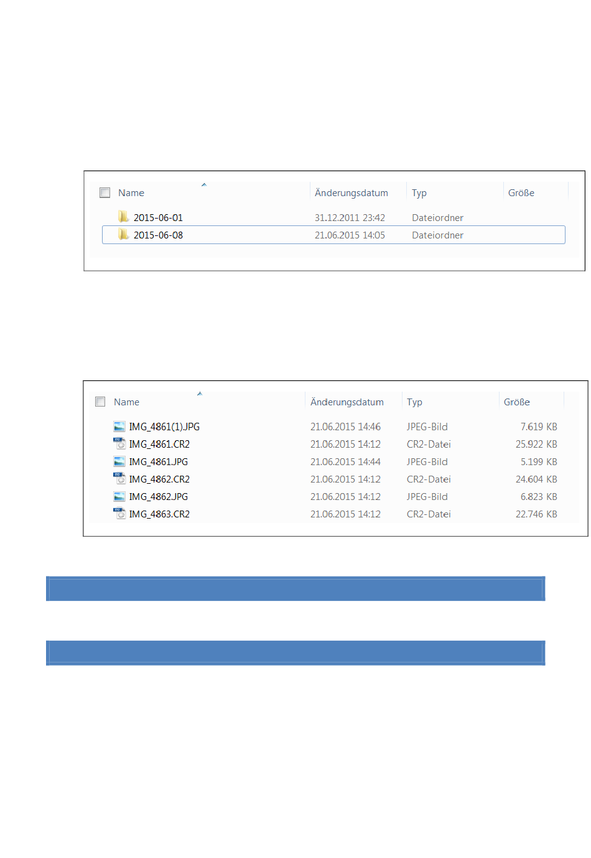
Task: Click the date 21.06.2015 14:05
Action: (350, 235)
